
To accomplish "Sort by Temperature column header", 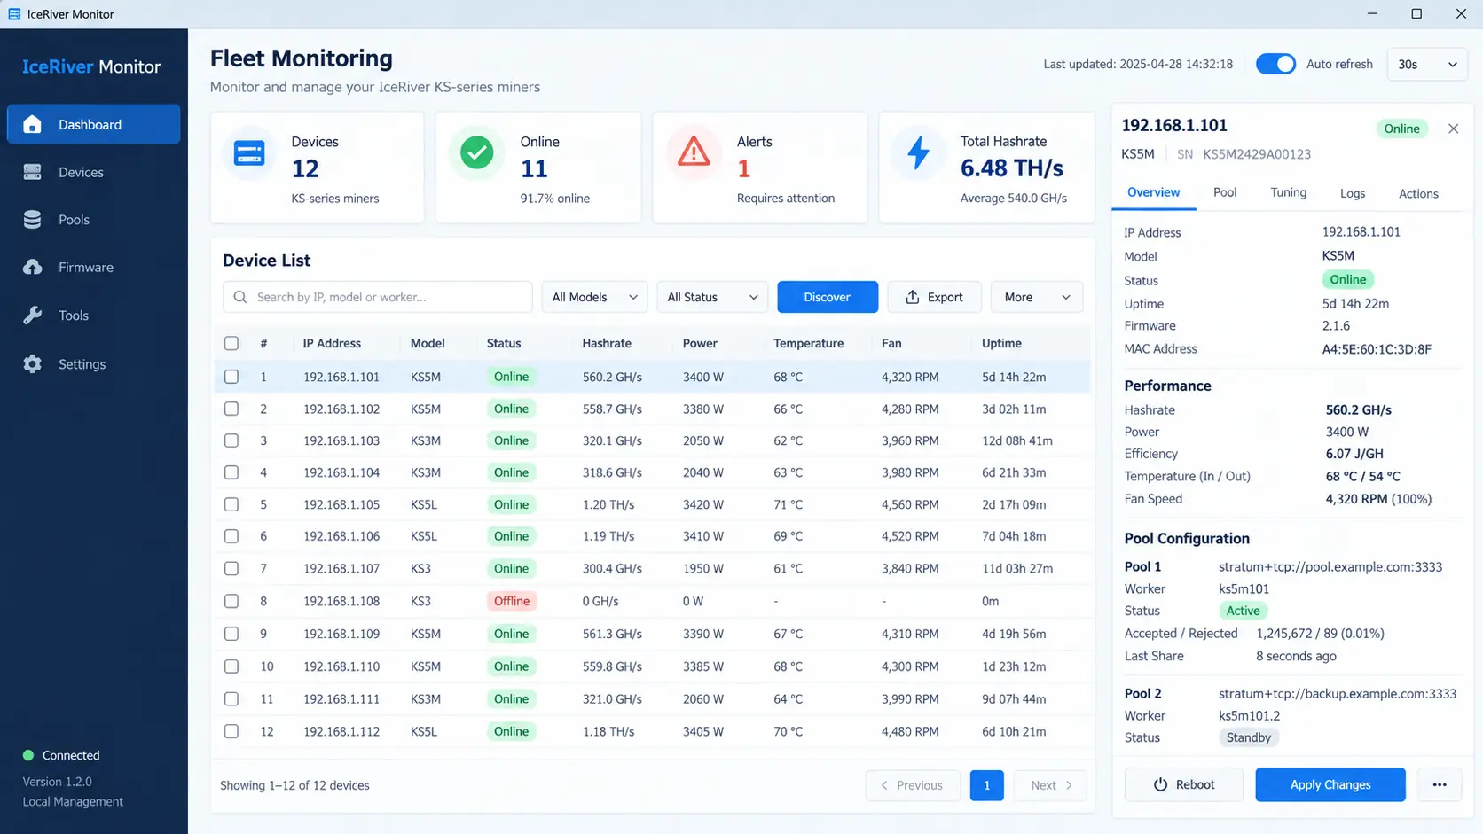I will click(808, 343).
